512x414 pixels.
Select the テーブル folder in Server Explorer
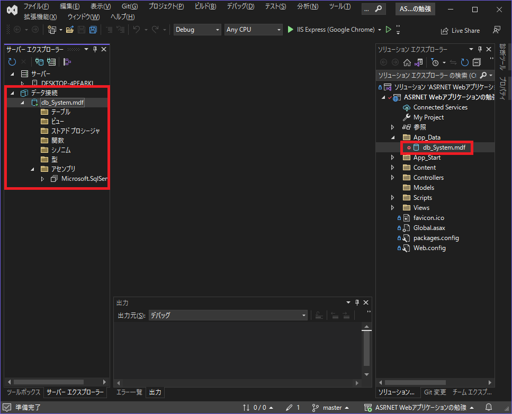[x=60, y=112]
